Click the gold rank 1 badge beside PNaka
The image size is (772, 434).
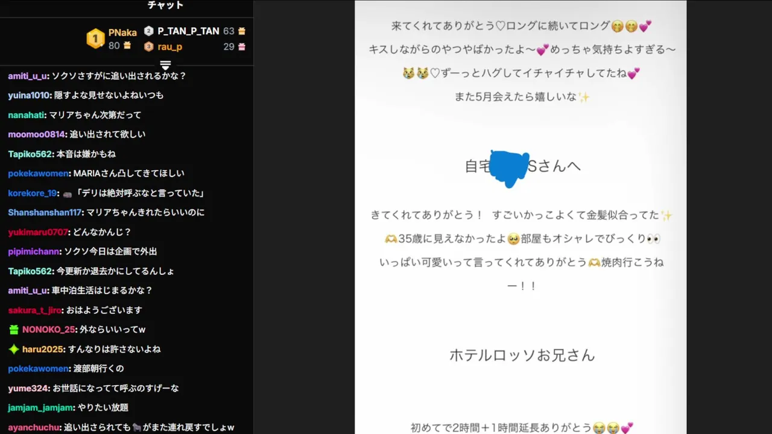pyautogui.click(x=95, y=39)
